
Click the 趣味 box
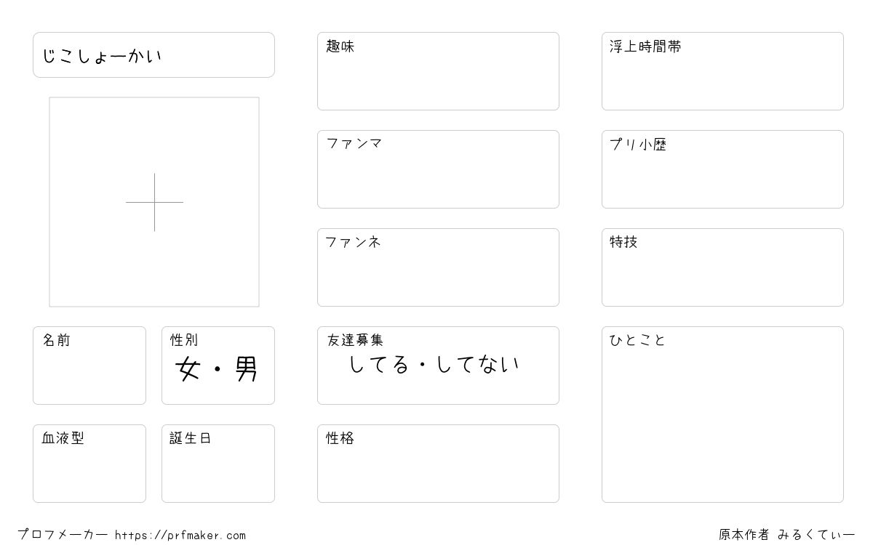click(438, 71)
